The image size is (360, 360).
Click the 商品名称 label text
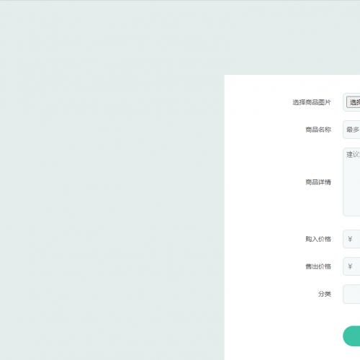pos(318,130)
